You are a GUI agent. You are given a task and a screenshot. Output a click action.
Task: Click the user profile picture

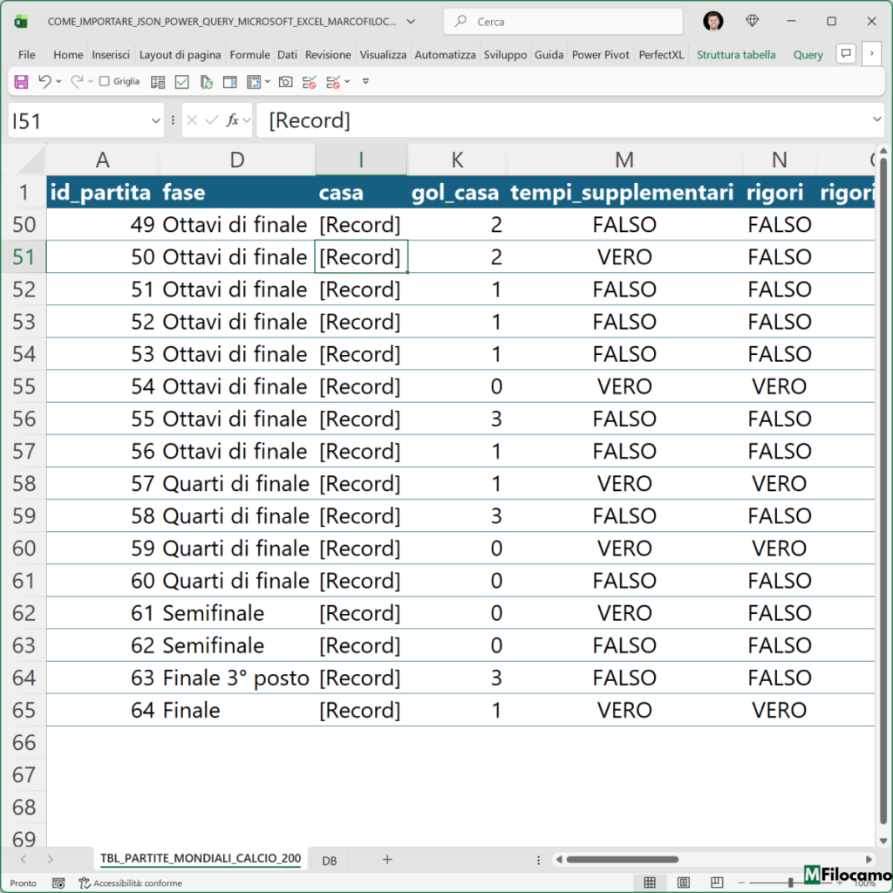(x=713, y=21)
